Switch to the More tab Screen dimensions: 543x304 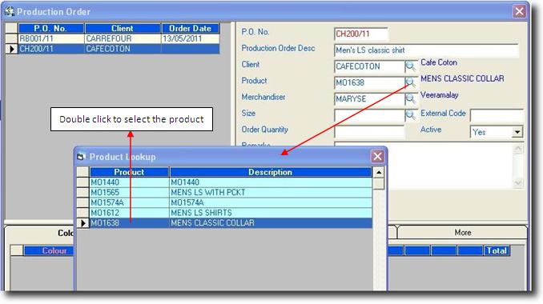click(x=462, y=233)
